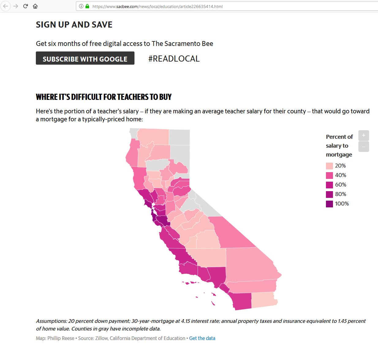Click the green padlock security icon
The image size is (378, 344).
(x=87, y=6)
